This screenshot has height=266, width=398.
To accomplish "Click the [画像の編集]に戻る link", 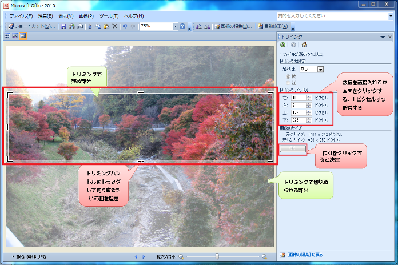I will tap(305, 255).
